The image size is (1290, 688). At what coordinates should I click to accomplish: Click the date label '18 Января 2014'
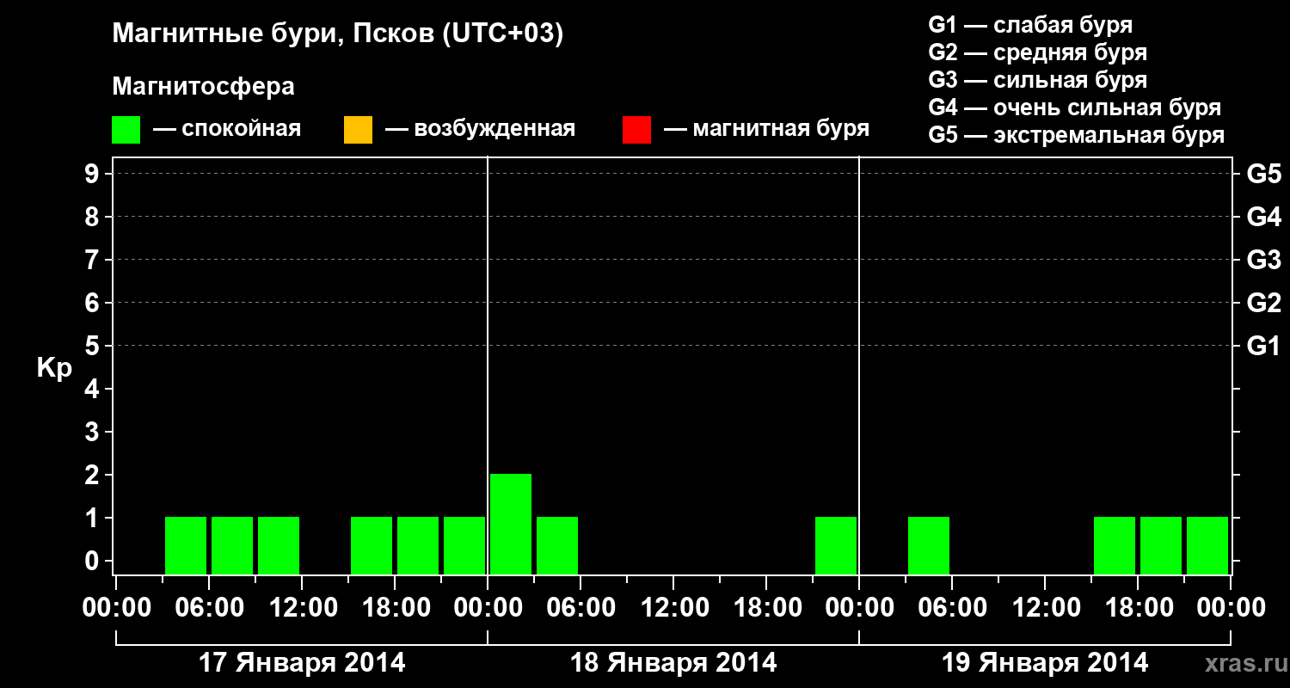coord(673,662)
